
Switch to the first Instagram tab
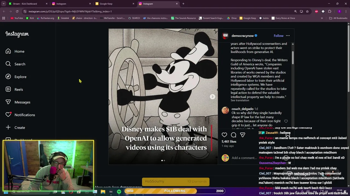tap(71, 4)
